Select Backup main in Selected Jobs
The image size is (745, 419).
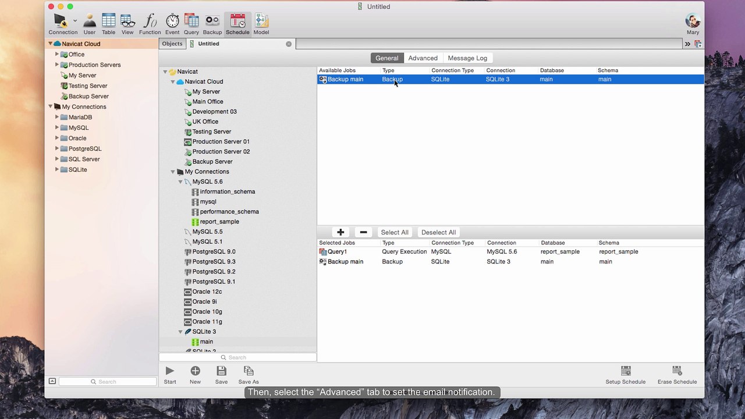(x=510, y=261)
